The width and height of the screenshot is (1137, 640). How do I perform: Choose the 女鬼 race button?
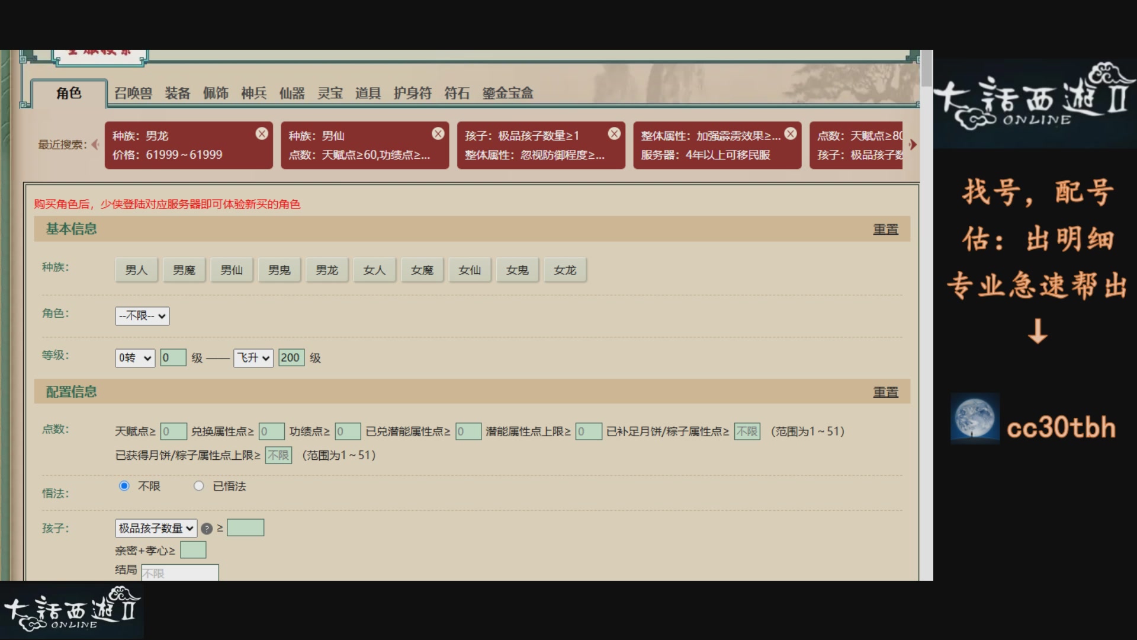(518, 270)
